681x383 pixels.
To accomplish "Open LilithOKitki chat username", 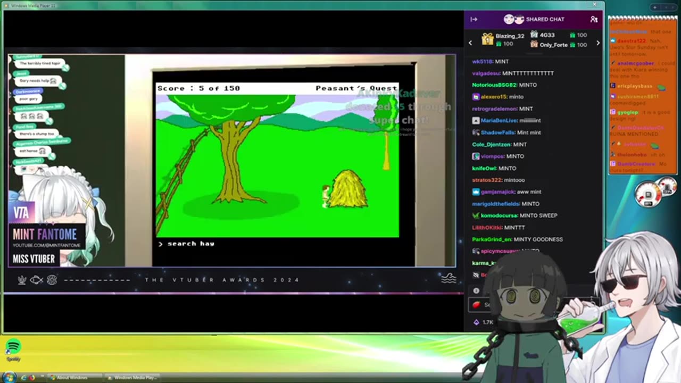I will pyautogui.click(x=487, y=227).
